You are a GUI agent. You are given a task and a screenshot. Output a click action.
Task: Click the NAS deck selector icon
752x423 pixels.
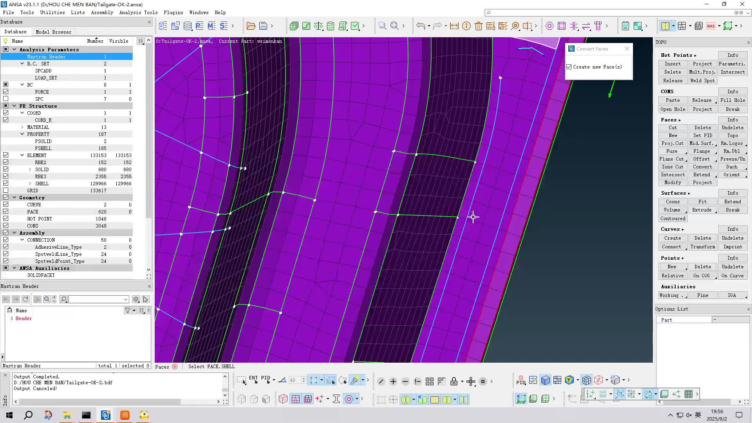click(x=710, y=26)
